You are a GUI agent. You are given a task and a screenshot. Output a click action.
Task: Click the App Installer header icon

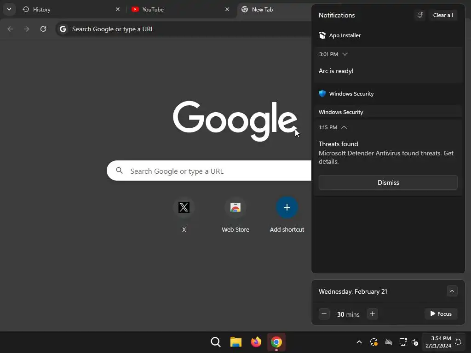point(322,35)
